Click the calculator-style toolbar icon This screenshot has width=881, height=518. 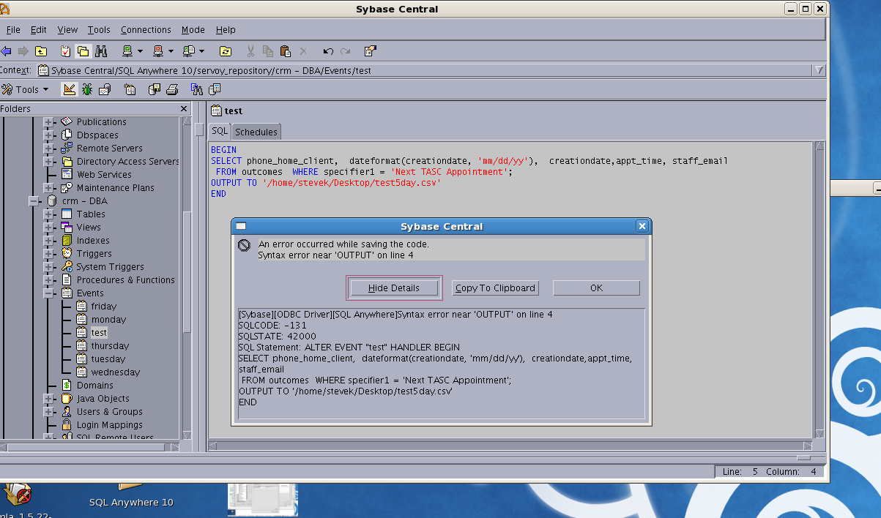tap(215, 89)
